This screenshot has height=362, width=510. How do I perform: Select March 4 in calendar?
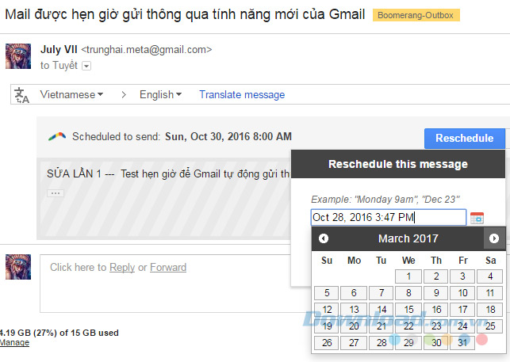pyautogui.click(x=490, y=276)
